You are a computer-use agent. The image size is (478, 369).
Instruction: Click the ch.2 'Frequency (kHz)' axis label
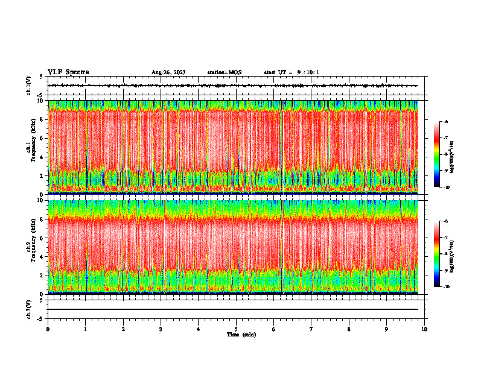[x=34, y=240]
